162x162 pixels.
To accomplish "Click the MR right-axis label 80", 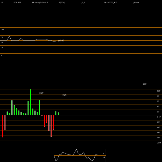I will pos(158,96).
